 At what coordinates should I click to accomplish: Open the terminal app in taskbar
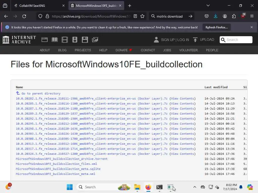coord(159,187)
